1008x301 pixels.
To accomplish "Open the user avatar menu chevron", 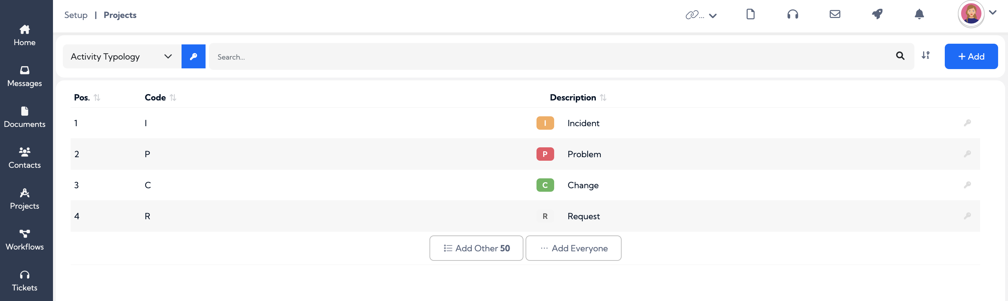I will 992,12.
